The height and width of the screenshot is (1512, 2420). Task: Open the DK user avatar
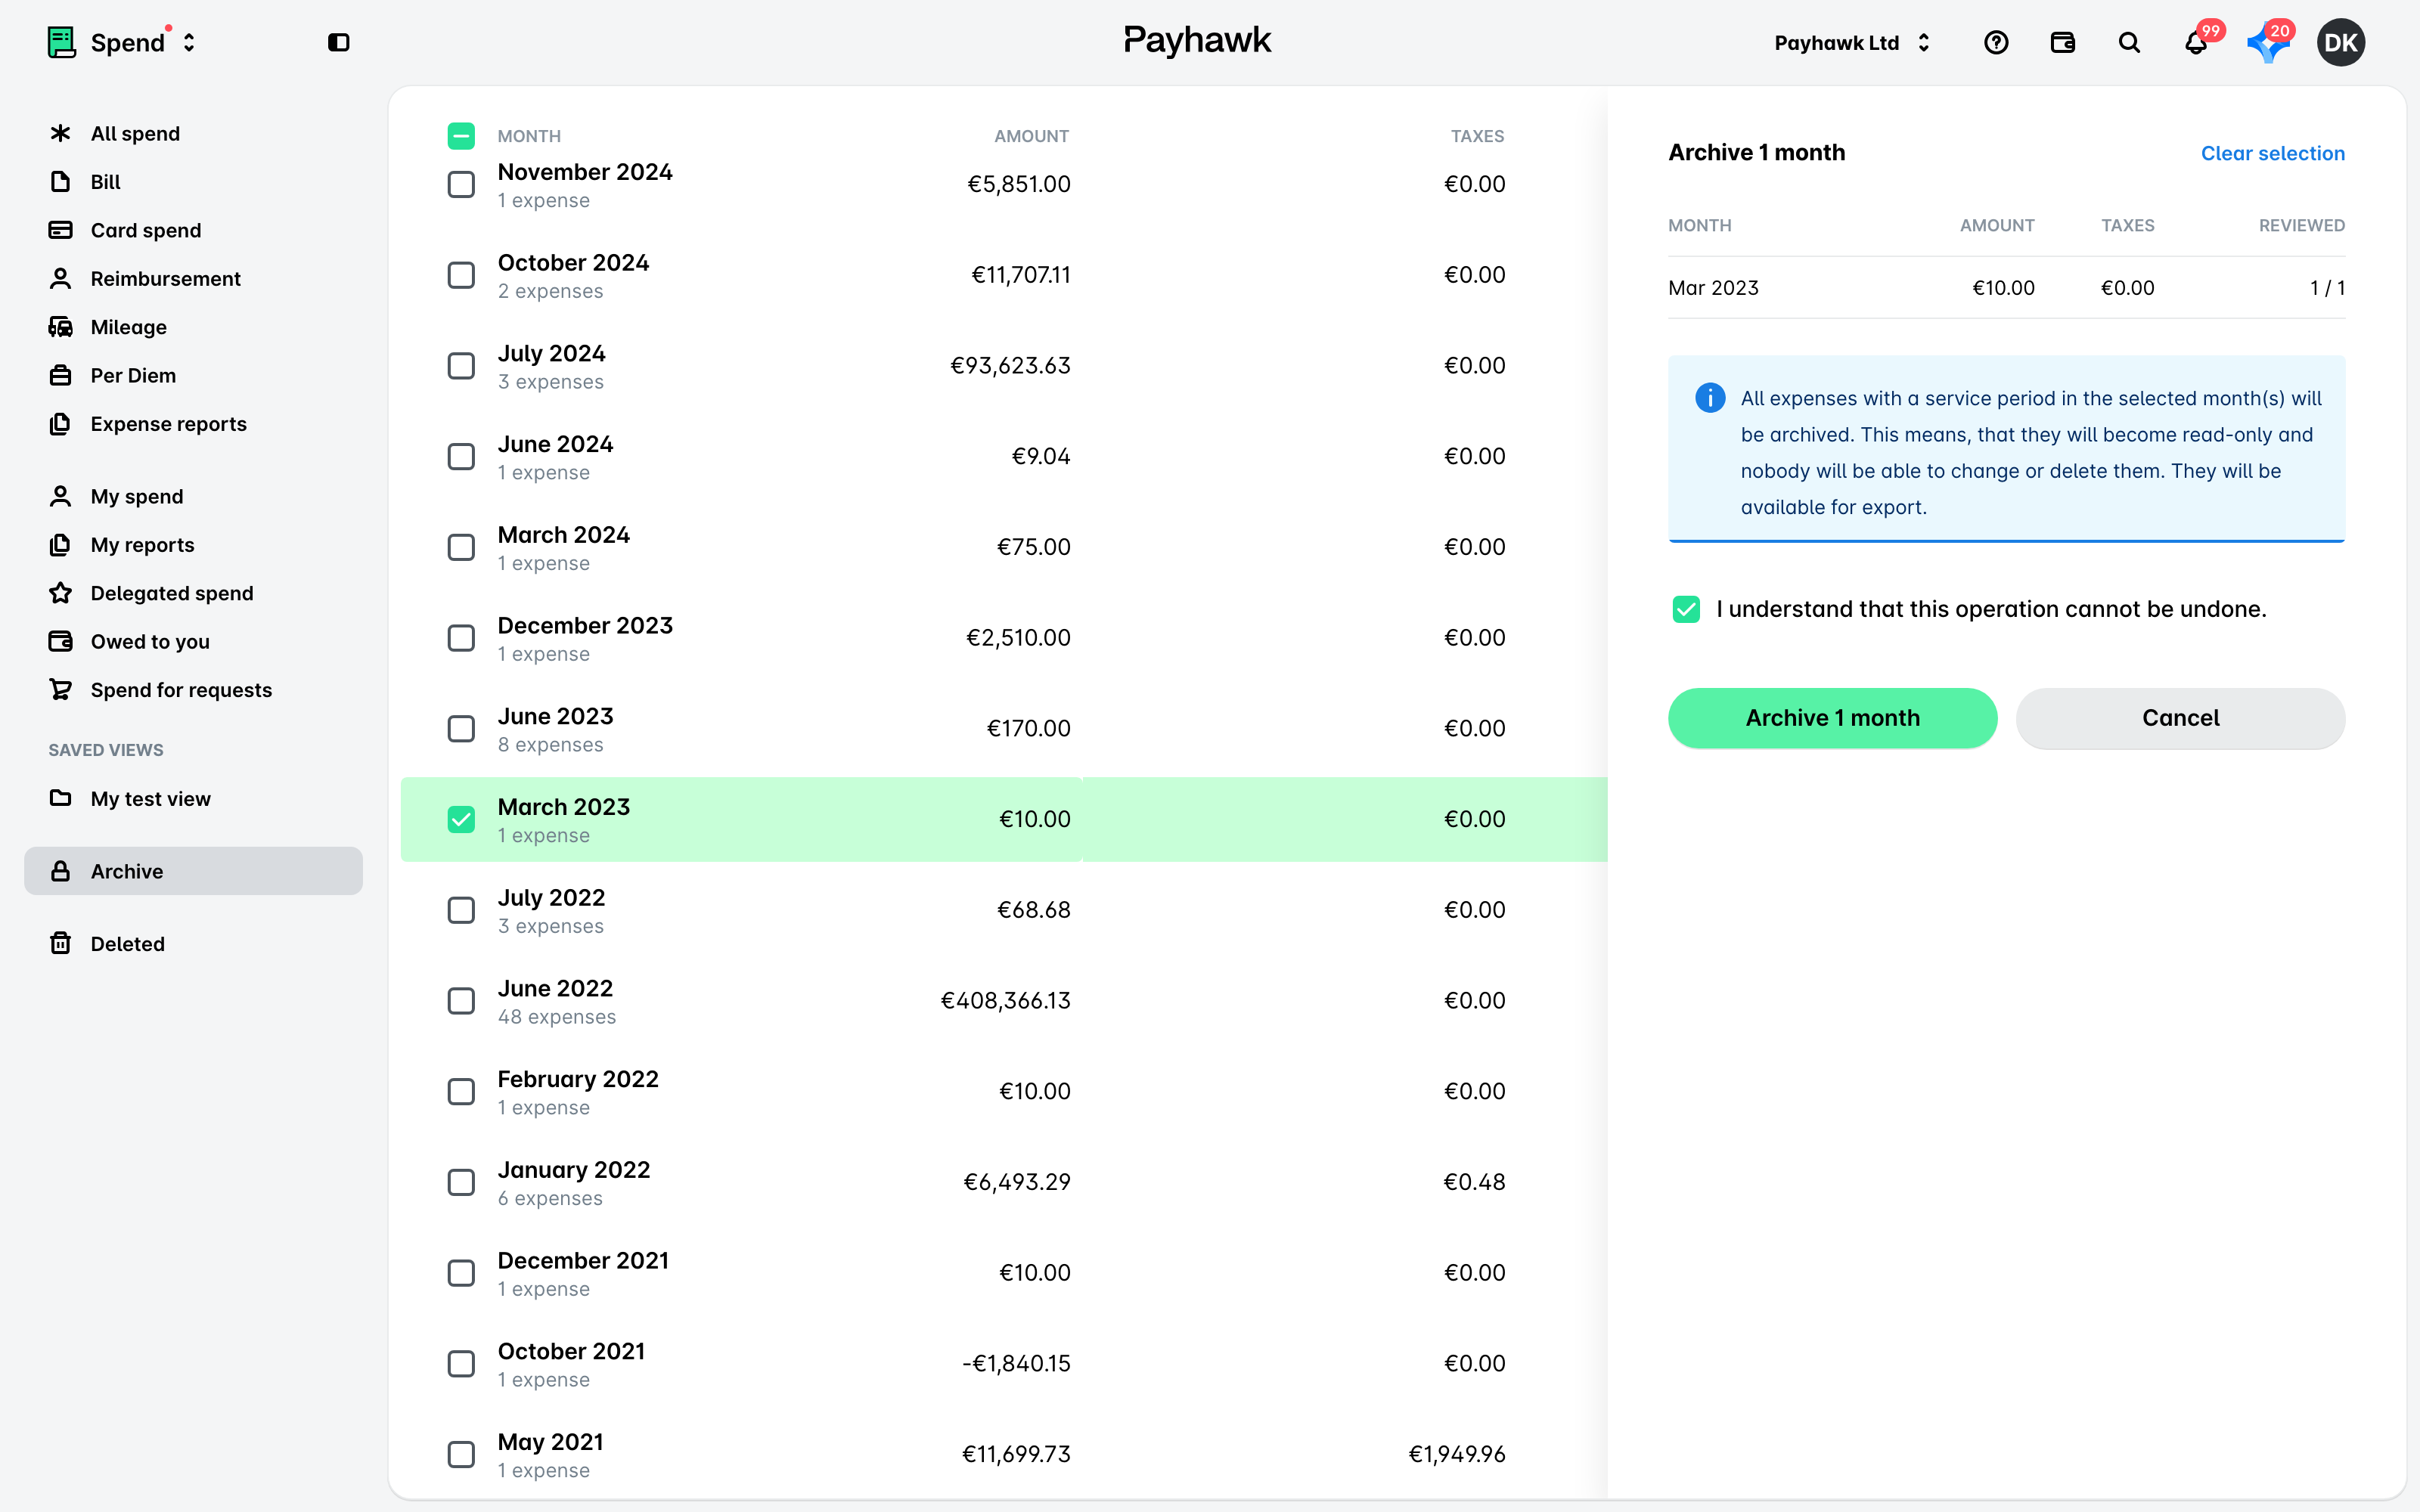(x=2340, y=42)
